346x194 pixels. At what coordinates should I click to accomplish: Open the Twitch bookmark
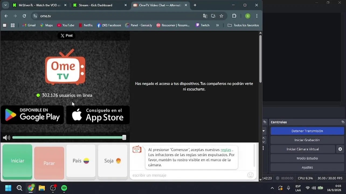[203, 25]
